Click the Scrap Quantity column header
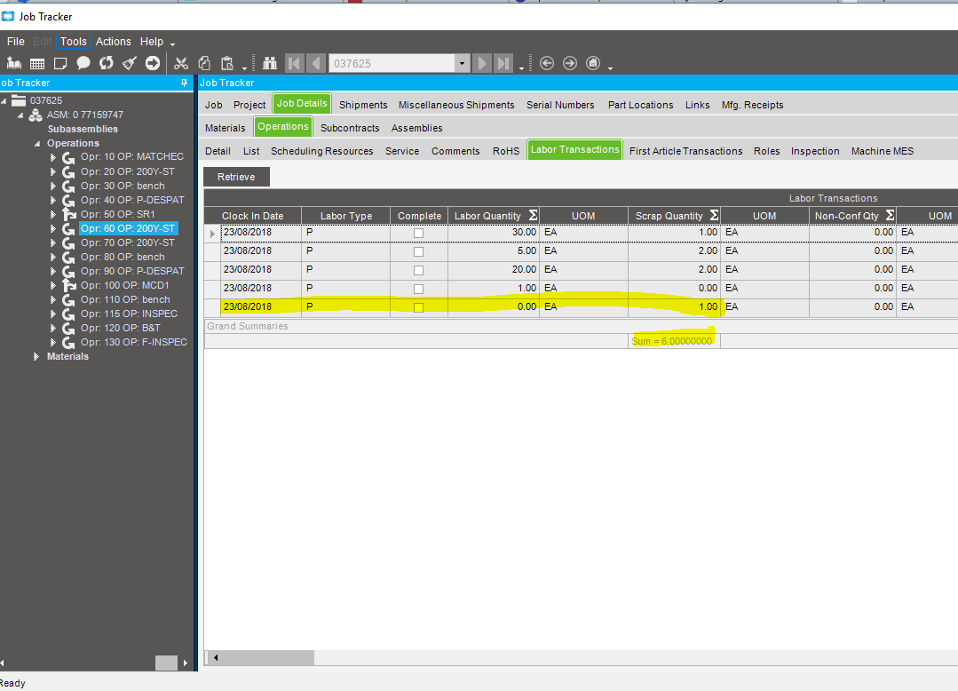This screenshot has width=958, height=691. click(x=669, y=216)
